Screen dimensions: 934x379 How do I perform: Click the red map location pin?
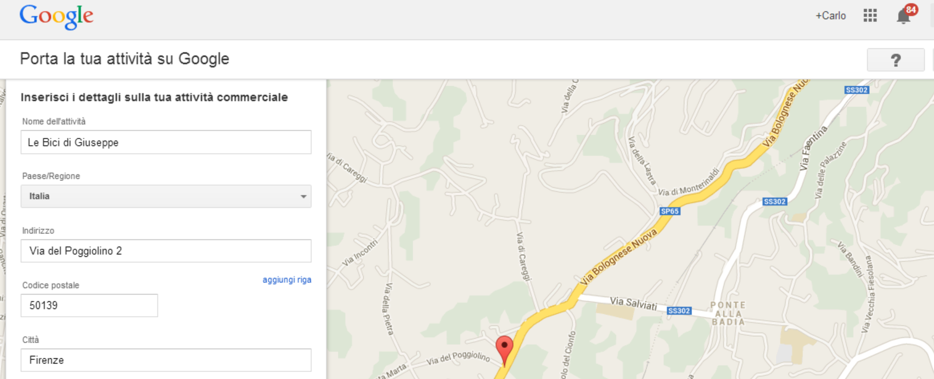(504, 350)
